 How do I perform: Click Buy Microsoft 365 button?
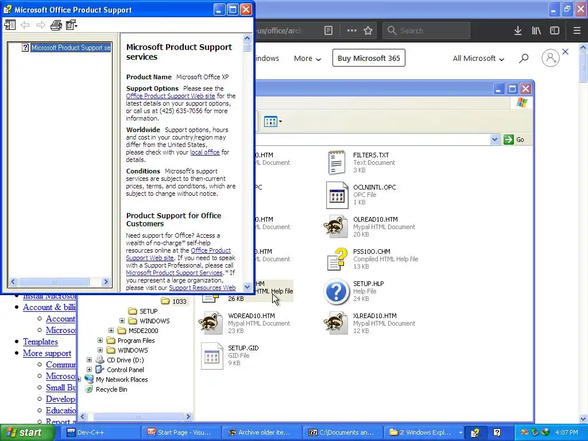click(369, 58)
